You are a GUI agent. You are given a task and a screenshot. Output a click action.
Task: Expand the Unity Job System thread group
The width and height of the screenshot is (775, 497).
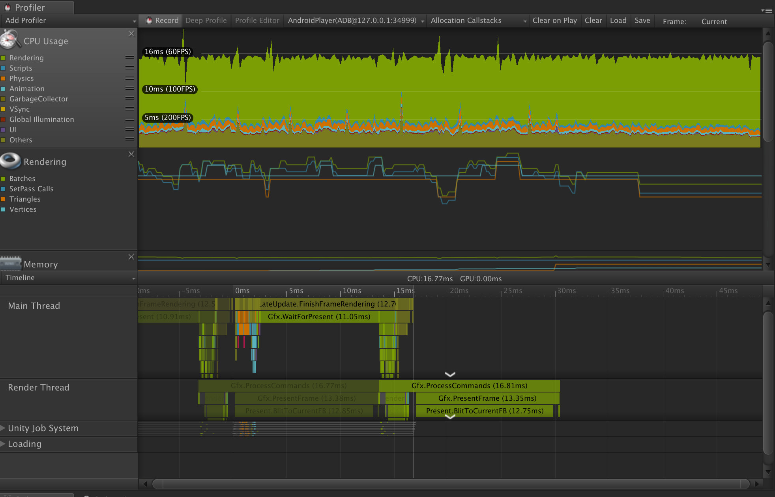point(3,428)
